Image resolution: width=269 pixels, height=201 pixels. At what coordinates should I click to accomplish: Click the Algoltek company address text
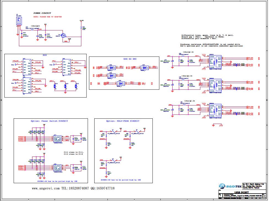(x=253, y=186)
